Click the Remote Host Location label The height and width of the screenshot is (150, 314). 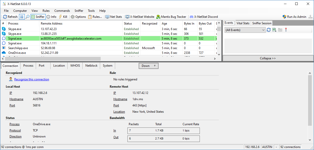click(x=119, y=112)
